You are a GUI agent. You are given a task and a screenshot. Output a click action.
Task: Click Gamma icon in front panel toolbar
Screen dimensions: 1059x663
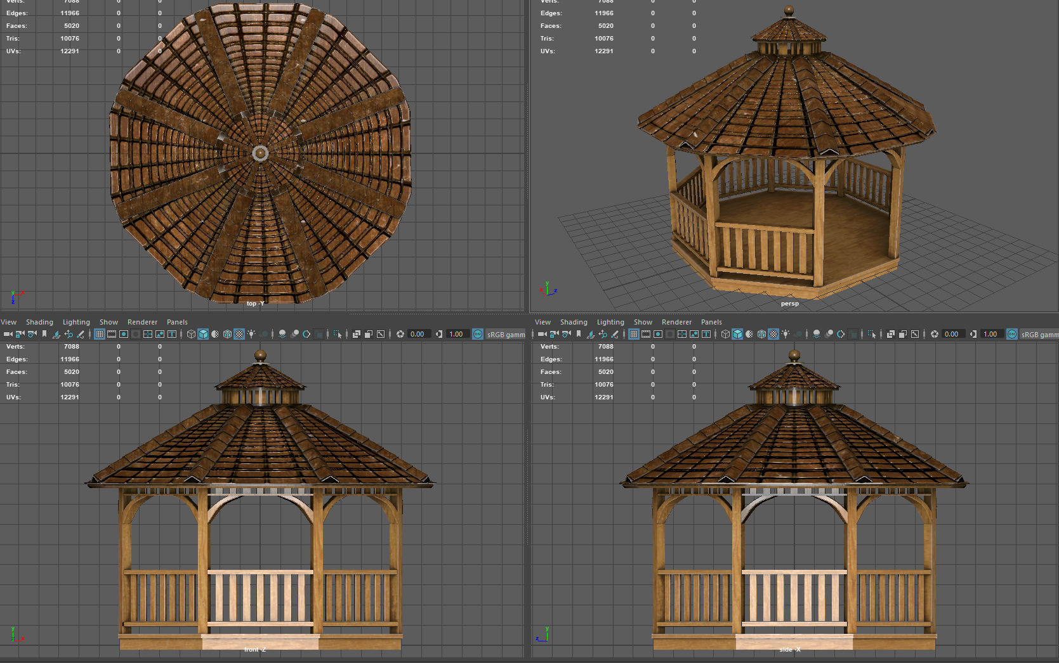(439, 334)
